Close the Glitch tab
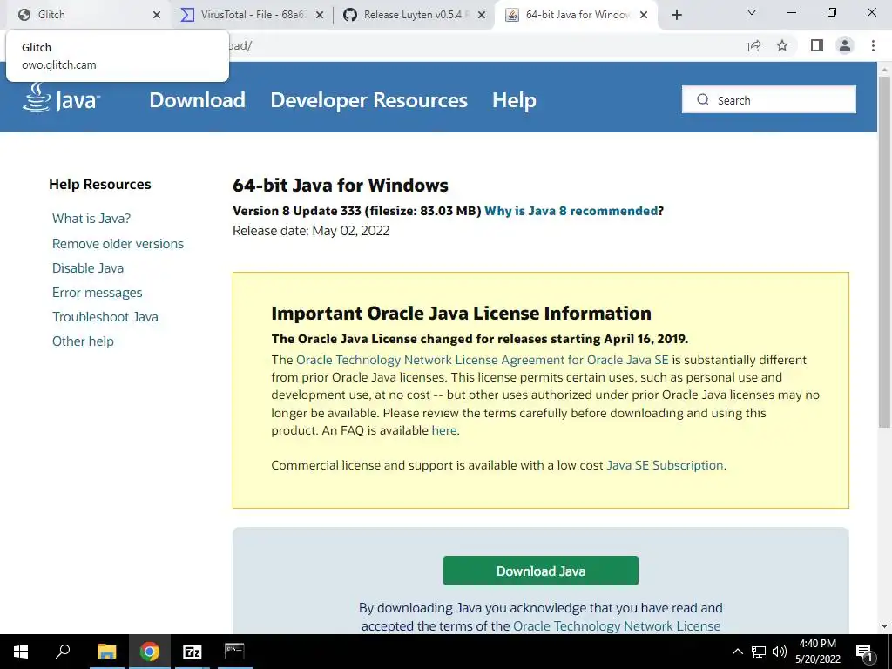892x669 pixels. [x=157, y=16]
